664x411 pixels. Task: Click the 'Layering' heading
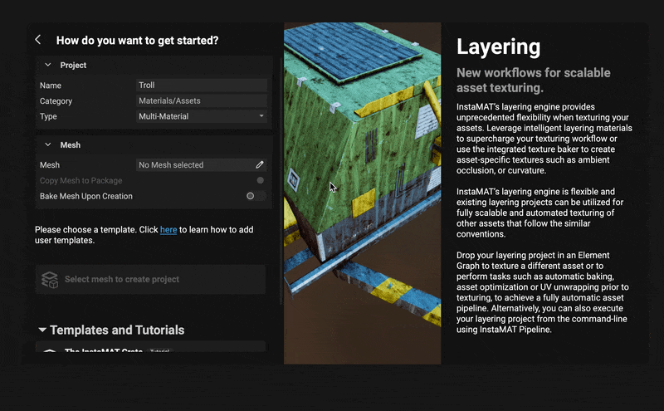(x=499, y=46)
